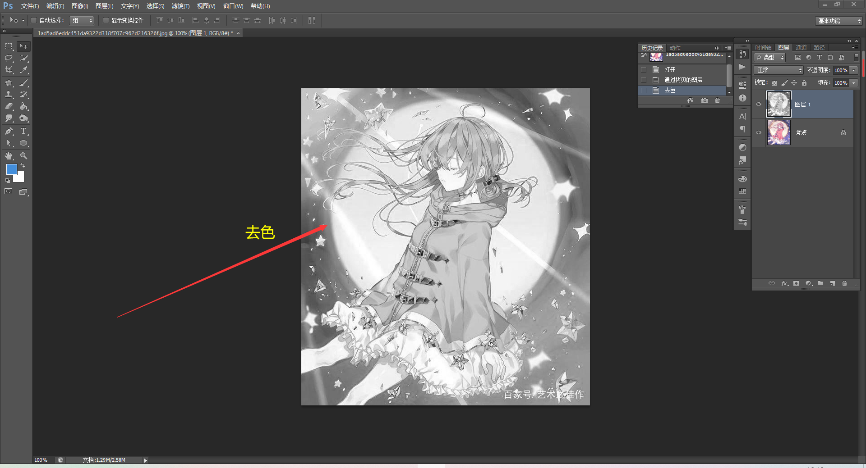This screenshot has height=468, width=866.
Task: Select the Eraser tool
Action: 9,106
